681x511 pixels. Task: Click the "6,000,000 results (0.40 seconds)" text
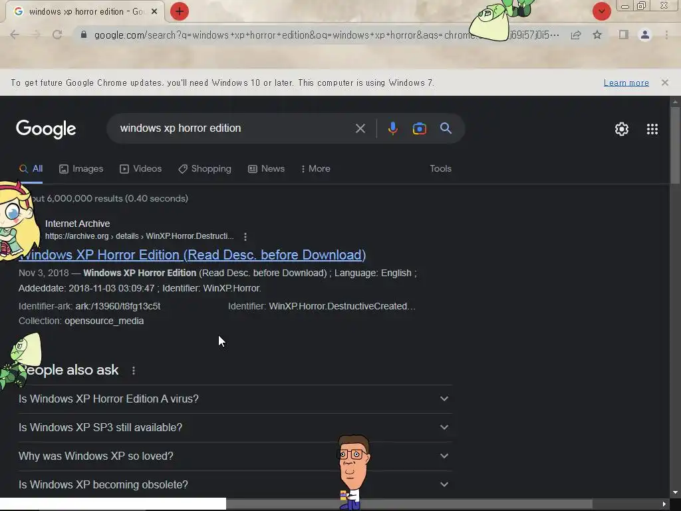(117, 198)
